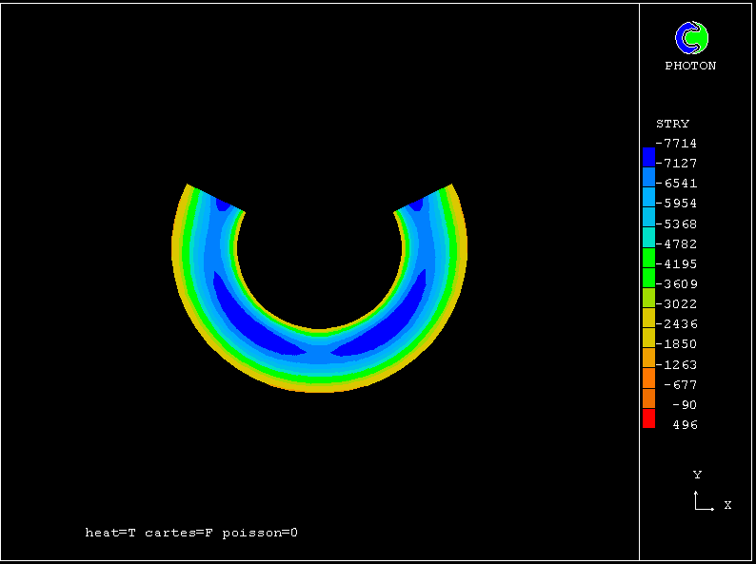Click the -2436 legend value label
The image size is (756, 564).
(681, 324)
